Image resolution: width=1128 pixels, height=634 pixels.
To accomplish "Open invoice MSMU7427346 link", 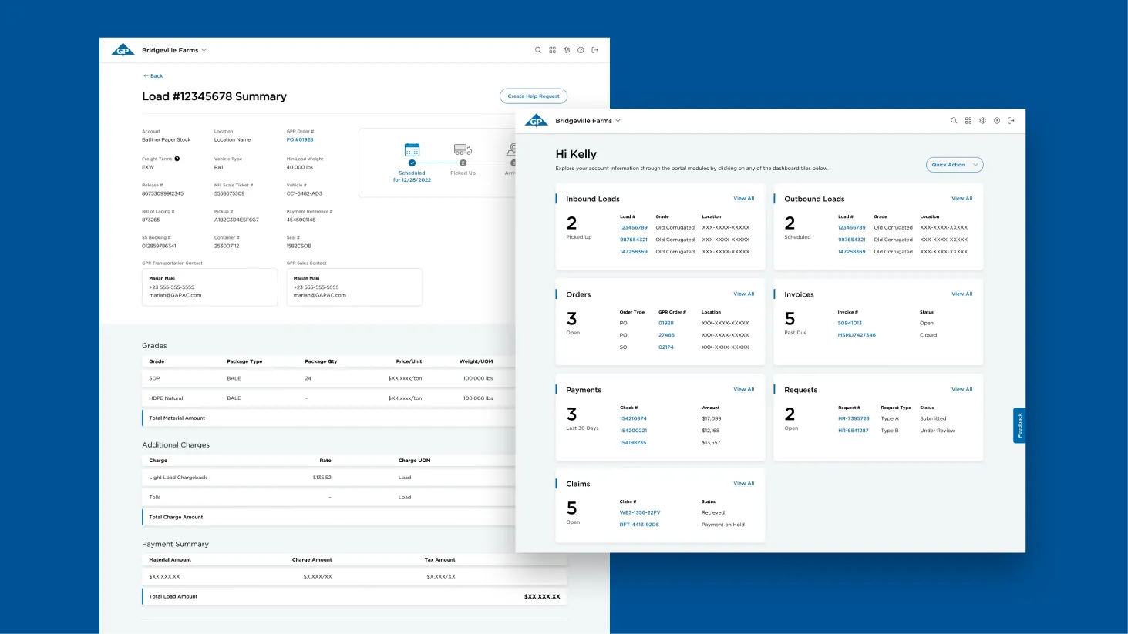I will click(x=857, y=335).
